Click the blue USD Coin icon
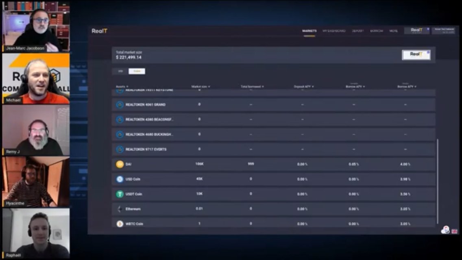Viewport: 462px width, 260px height. [120, 179]
